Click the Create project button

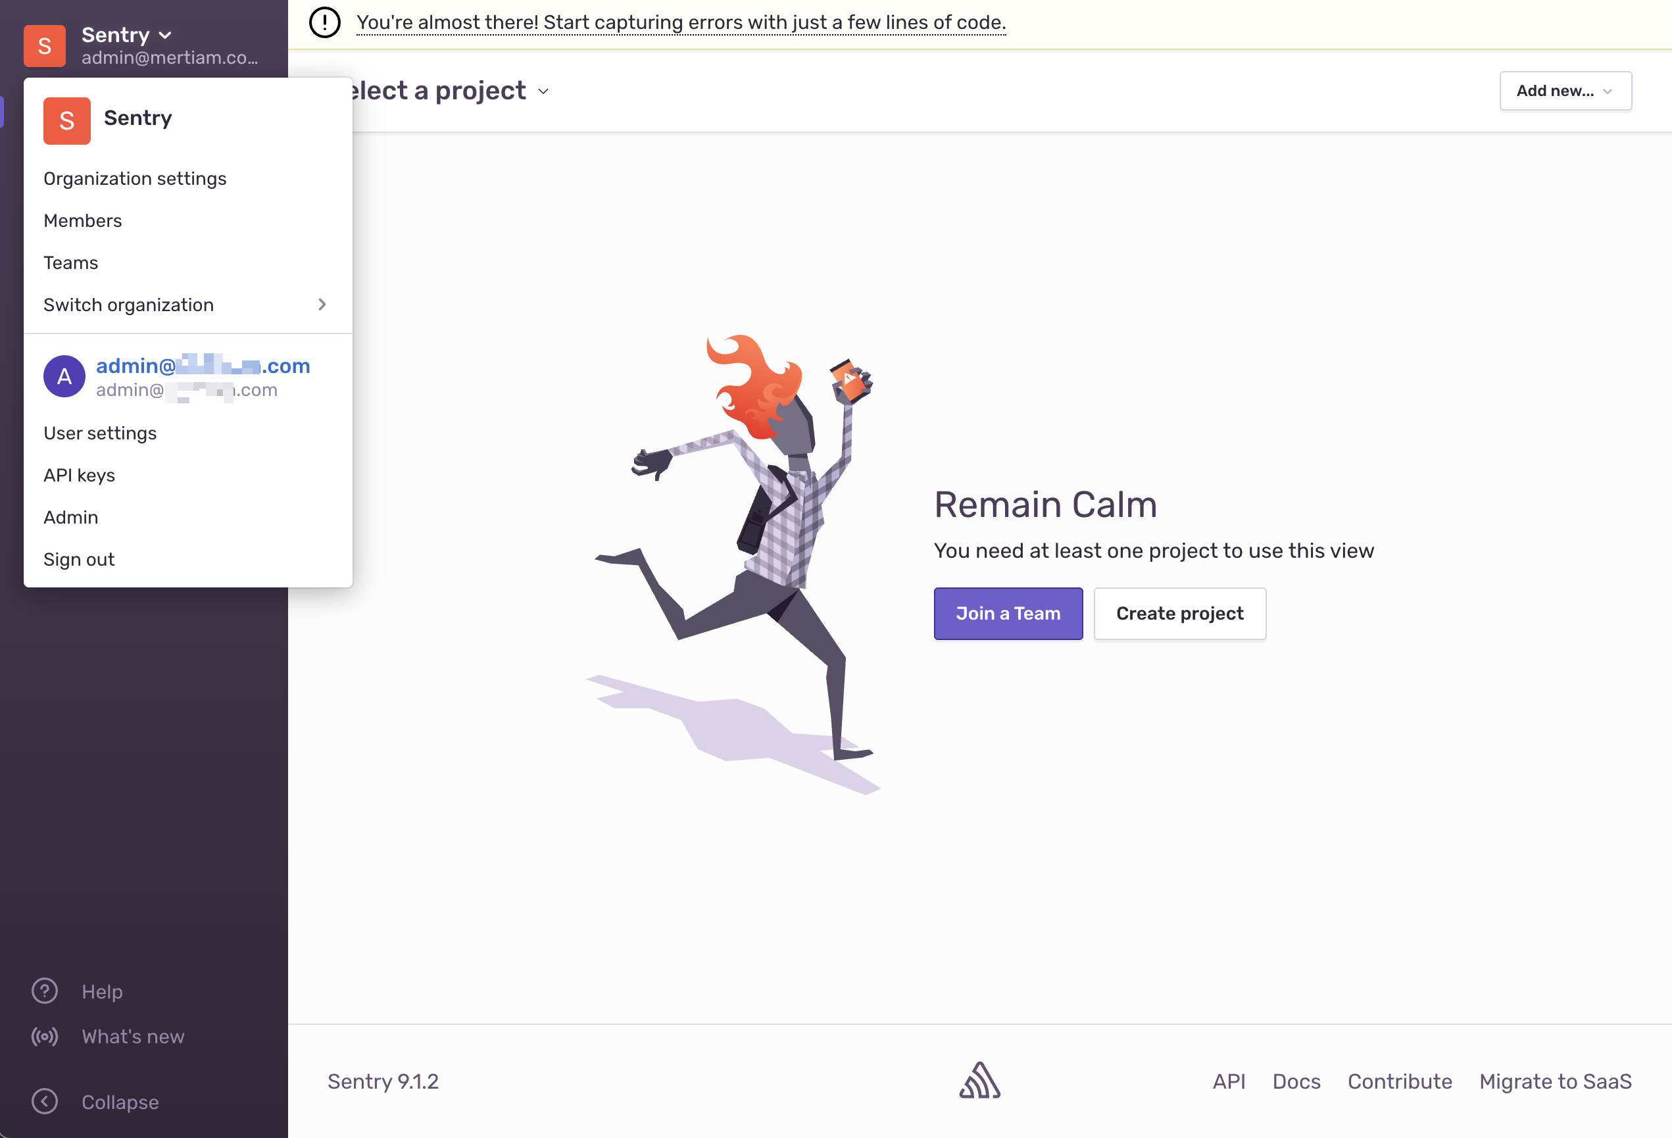coord(1180,614)
